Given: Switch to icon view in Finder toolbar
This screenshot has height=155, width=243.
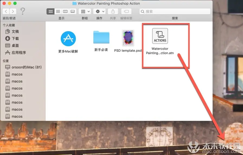Looking at the screenshot, I should tap(50, 11).
